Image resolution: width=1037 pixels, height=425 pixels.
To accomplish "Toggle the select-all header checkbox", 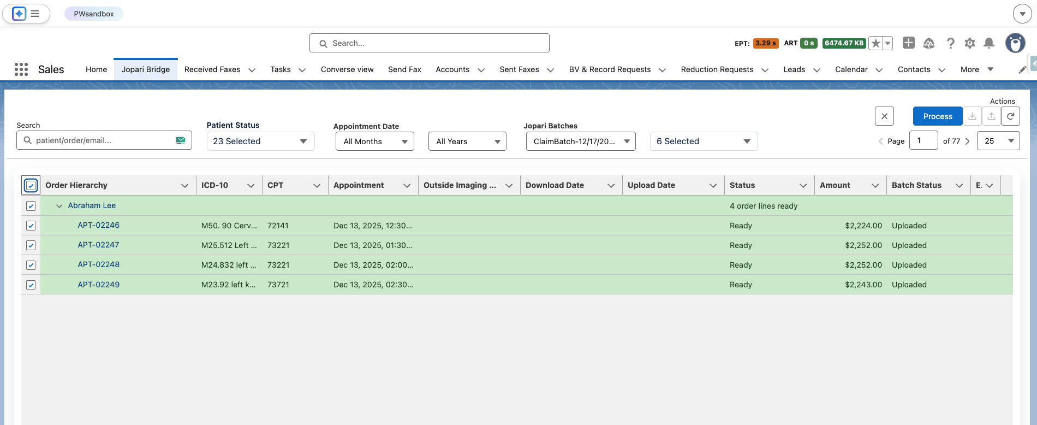I will [x=31, y=186].
